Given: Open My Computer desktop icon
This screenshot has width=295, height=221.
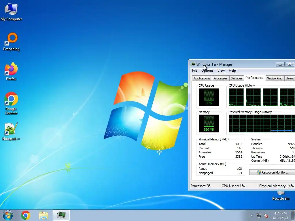Looking at the screenshot, I should click(11, 12).
